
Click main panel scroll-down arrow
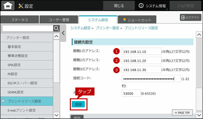tap(199, 115)
